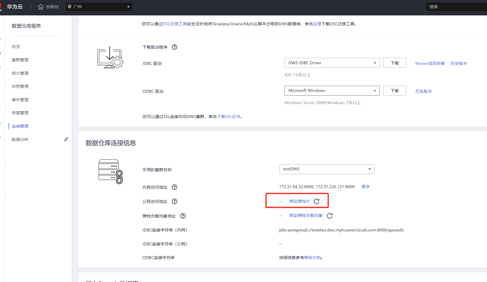Open 历史版本 link for ODBC driver
Screen dimensions: 487x282
click(x=424, y=91)
